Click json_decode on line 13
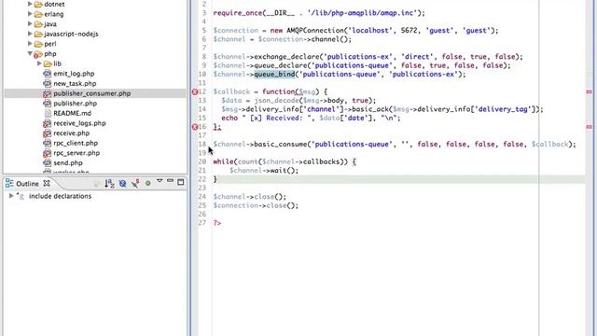597x336 pixels. click(276, 101)
